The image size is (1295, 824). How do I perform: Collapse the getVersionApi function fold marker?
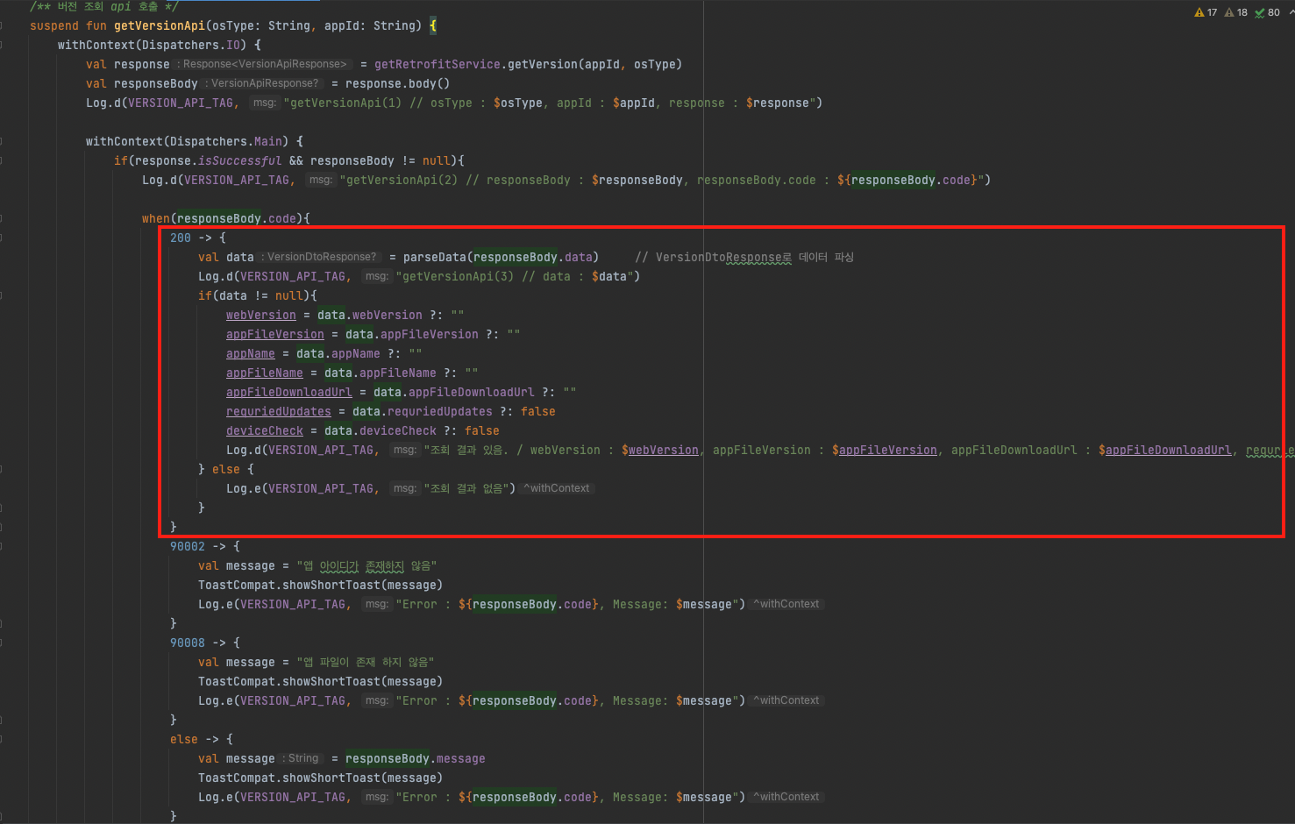click(x=3, y=25)
